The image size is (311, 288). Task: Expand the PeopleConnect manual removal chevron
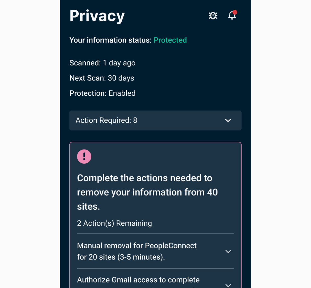tap(228, 251)
